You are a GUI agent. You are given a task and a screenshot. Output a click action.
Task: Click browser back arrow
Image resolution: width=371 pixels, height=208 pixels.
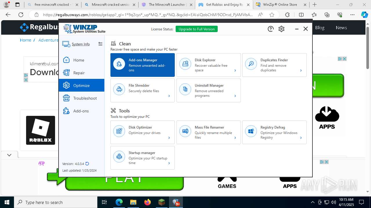coord(8,15)
